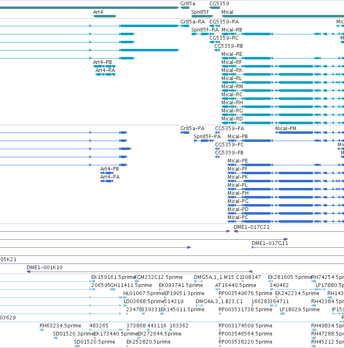Select the LP18029.5prime EST label
The image size is (344, 348).
(x=300, y=310)
